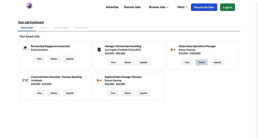Open the Applied Jobs tab

[61, 28]
